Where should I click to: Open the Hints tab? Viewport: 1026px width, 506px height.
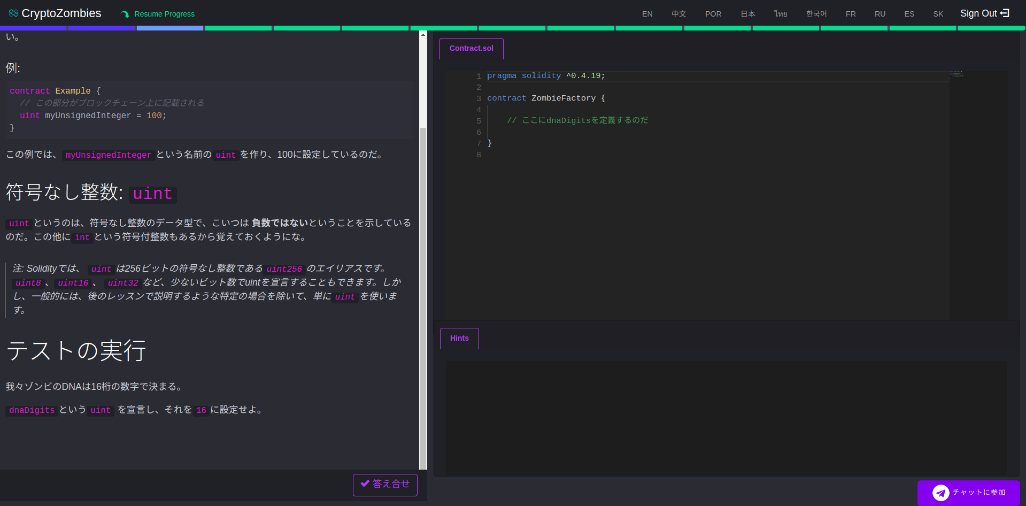459,338
